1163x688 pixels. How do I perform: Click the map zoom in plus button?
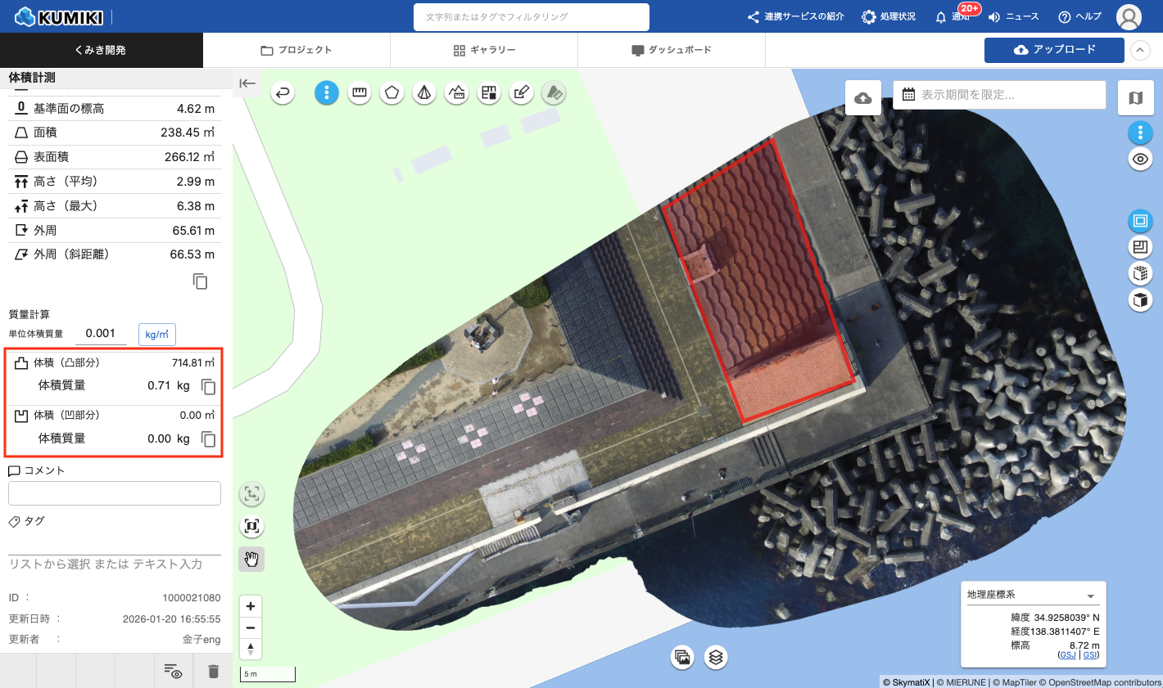[251, 606]
